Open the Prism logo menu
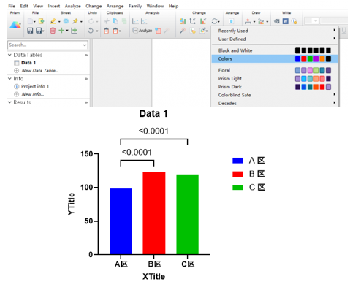The height and width of the screenshot is (287, 350). [x=15, y=25]
